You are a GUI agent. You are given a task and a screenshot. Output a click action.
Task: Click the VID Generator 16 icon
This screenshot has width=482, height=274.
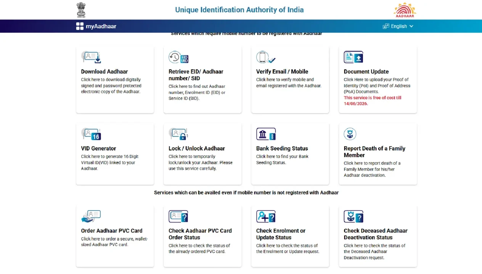click(91, 134)
